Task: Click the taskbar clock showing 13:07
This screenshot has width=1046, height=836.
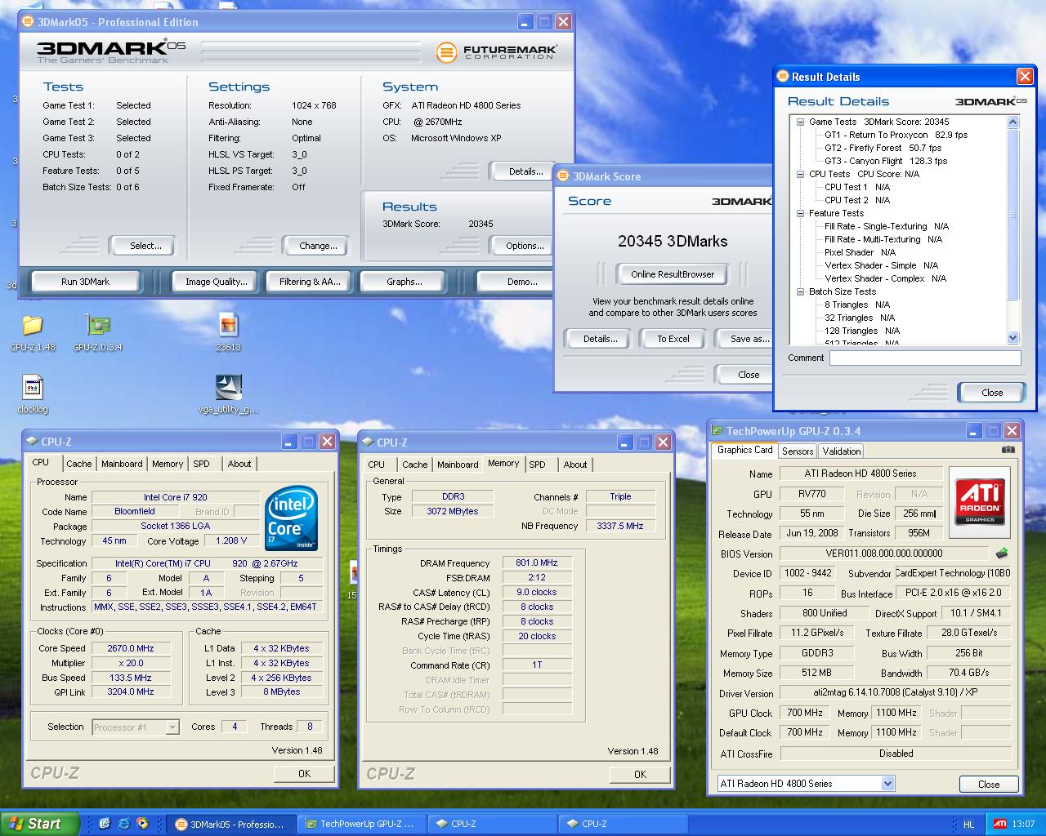Action: 1023,824
